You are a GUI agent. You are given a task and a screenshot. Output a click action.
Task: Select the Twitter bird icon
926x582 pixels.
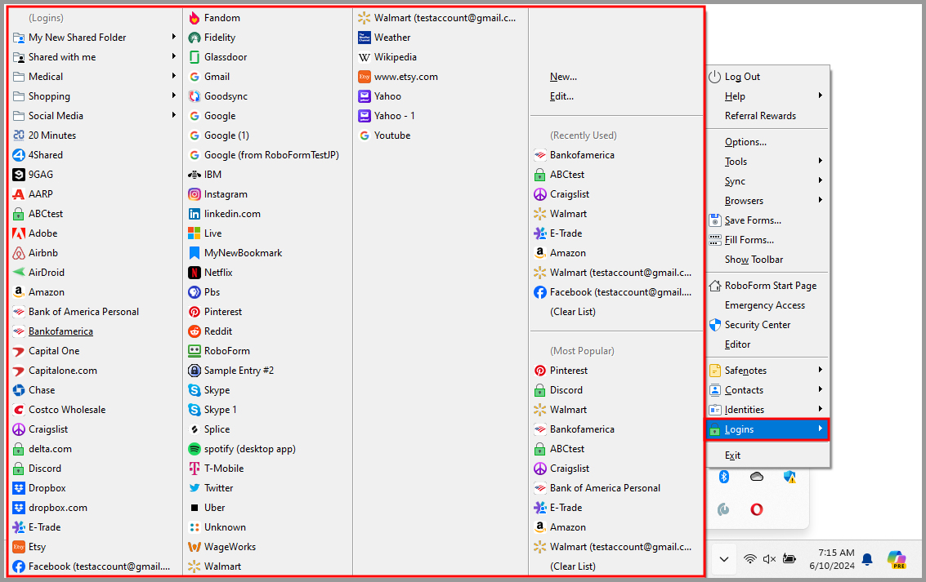tap(195, 488)
